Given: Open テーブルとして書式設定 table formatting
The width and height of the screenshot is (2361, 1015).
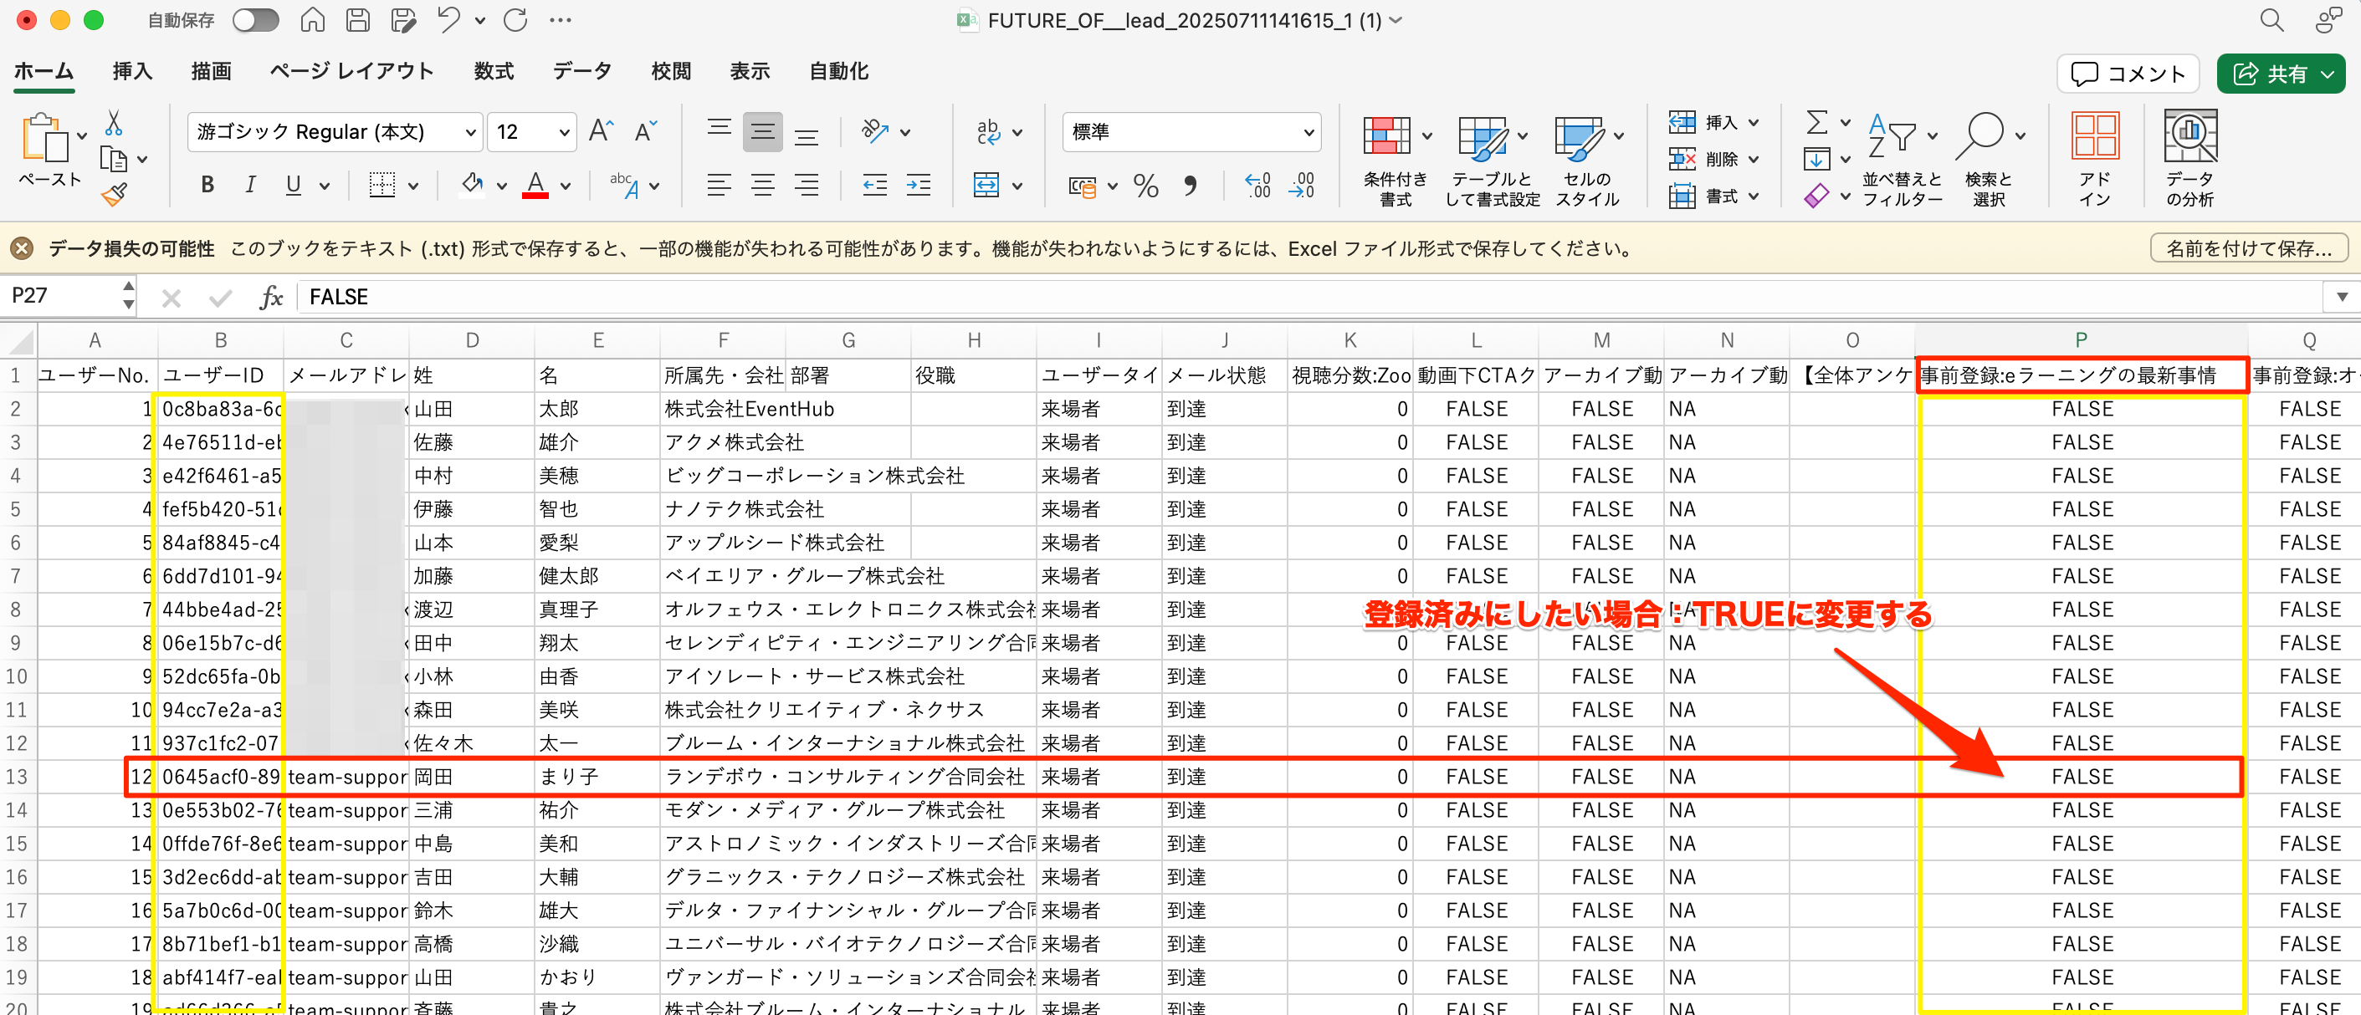Looking at the screenshot, I should [1492, 161].
